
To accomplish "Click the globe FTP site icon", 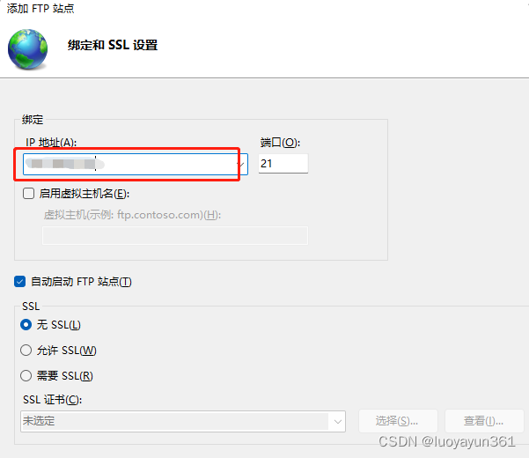I will tap(28, 48).
